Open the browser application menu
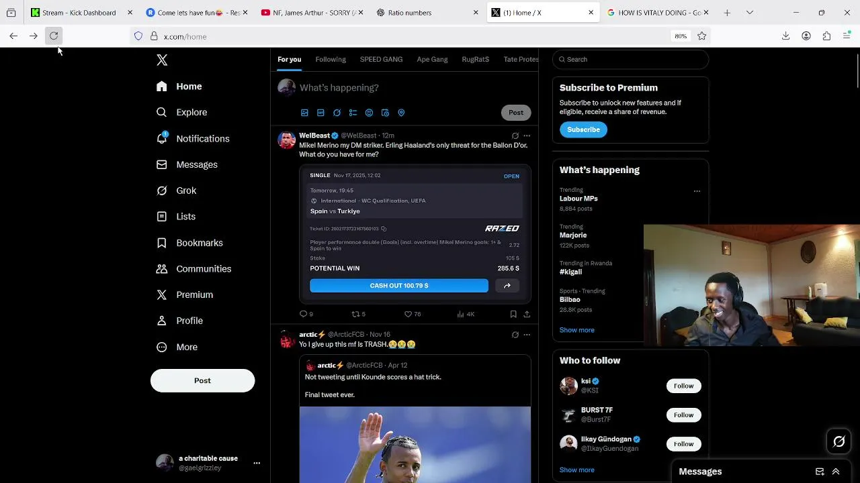 click(x=847, y=36)
